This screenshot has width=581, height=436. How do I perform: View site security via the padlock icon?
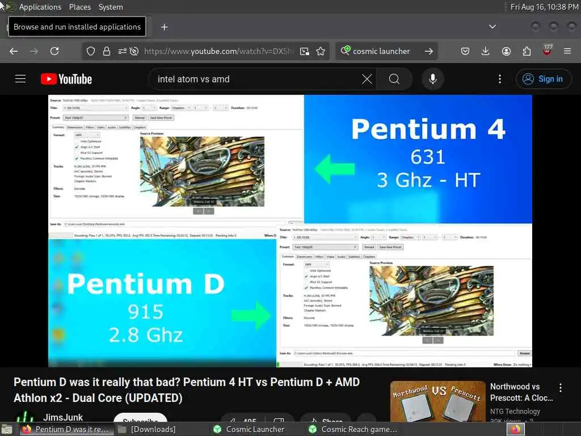click(x=107, y=51)
